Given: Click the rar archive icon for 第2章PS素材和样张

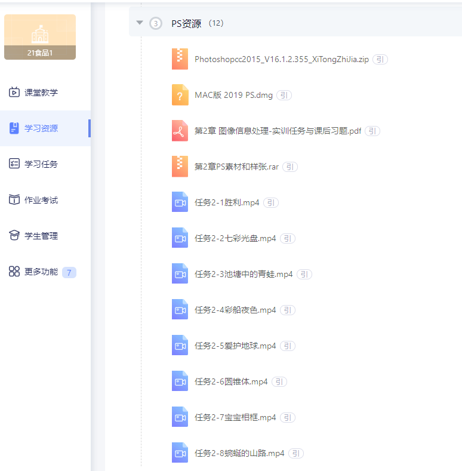Looking at the screenshot, I should click(x=180, y=167).
